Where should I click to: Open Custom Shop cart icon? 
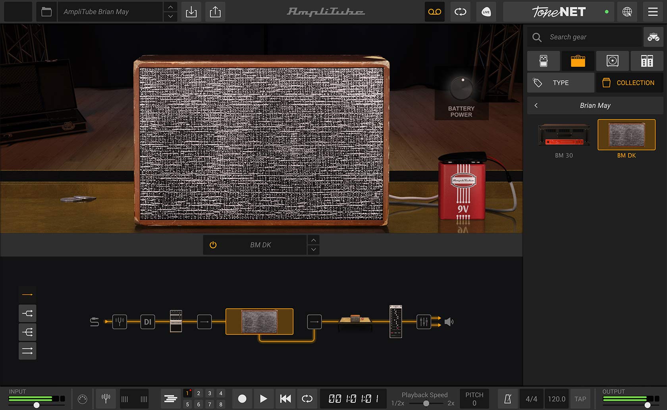653,37
